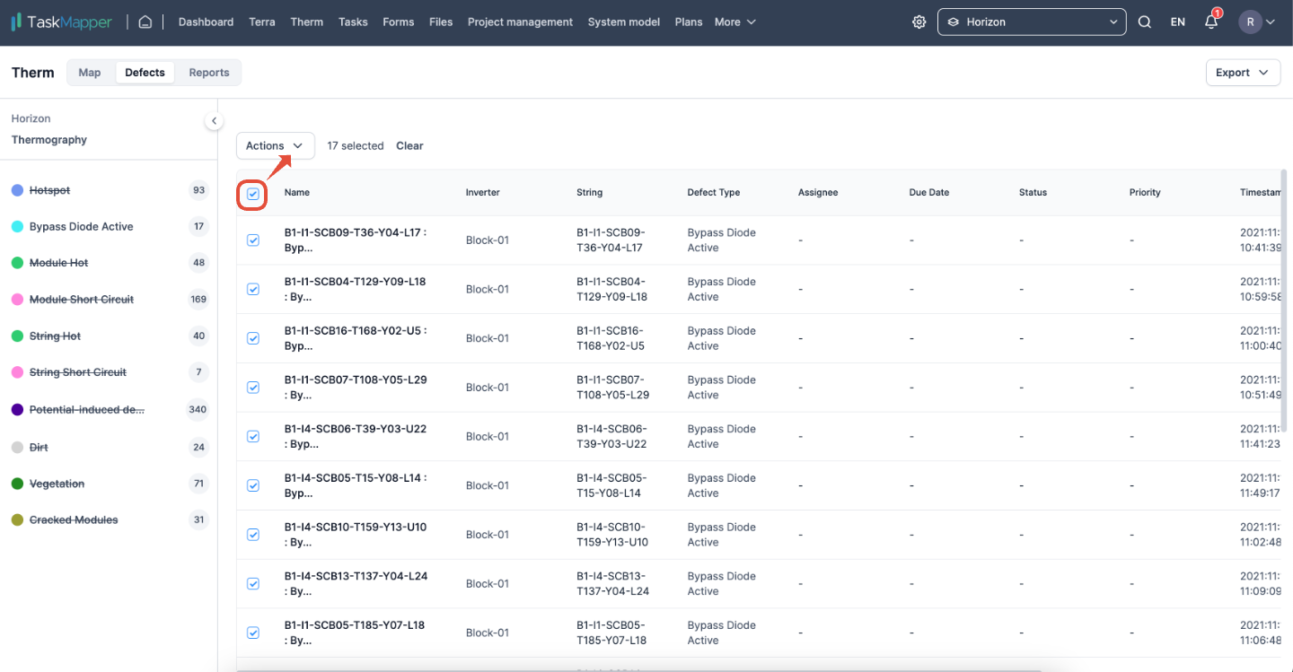
Task: Open Terra in the navbar
Action: coord(262,22)
